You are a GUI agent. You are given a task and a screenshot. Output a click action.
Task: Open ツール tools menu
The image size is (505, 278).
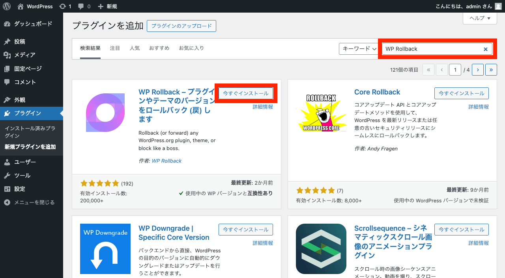tap(32, 175)
